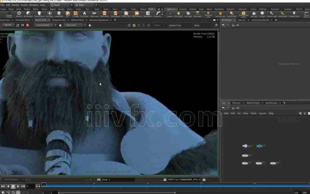This screenshot has width=310, height=194.
Task: Click the flame icon shelf tool
Action: pos(85,14)
